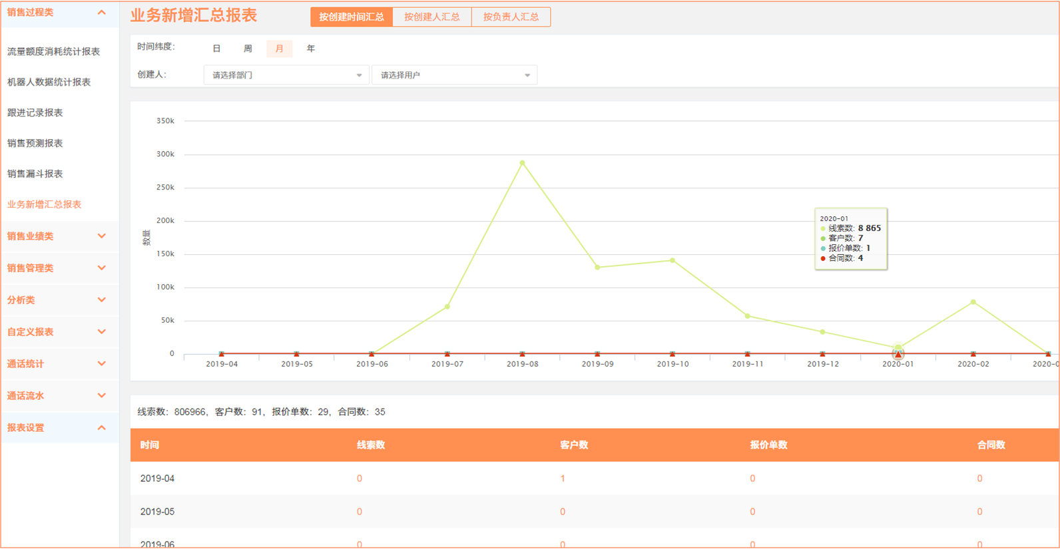Open 流量额度消耗统计报表 report
The height and width of the screenshot is (549, 1060).
(x=53, y=51)
